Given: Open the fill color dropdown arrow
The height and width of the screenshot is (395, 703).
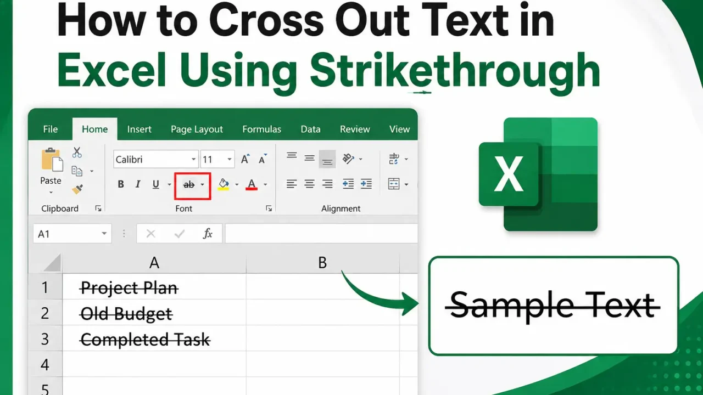Looking at the screenshot, I should click(x=237, y=185).
